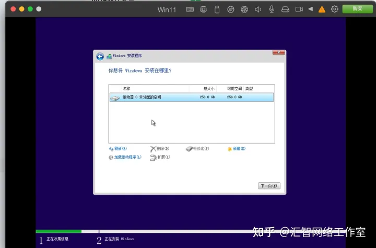The image size is (376, 248).
Task: Click the keyboard icon in VM toolbar
Action: tap(190, 9)
